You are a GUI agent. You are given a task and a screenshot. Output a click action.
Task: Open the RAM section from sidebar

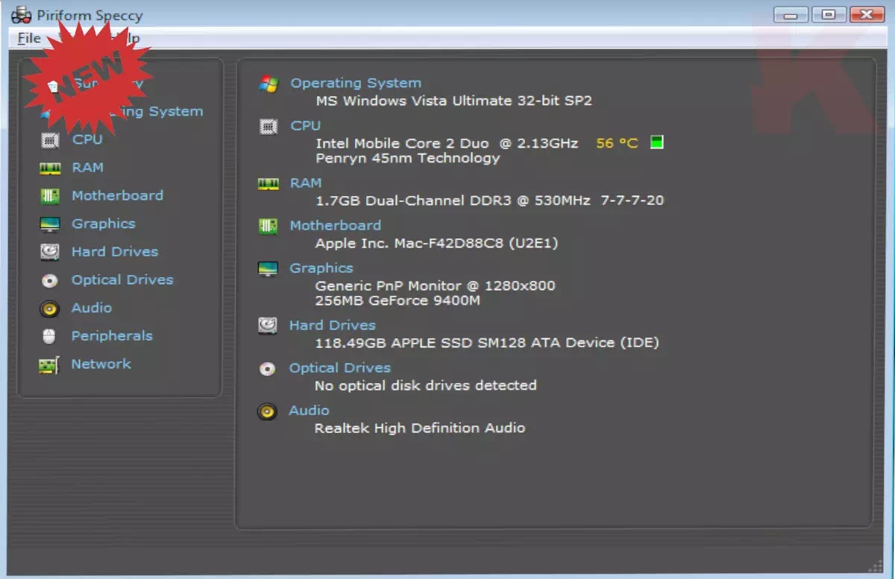[x=87, y=168]
